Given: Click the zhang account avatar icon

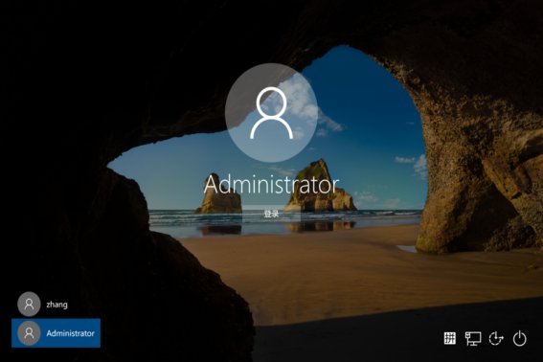Looking at the screenshot, I should click(29, 305).
